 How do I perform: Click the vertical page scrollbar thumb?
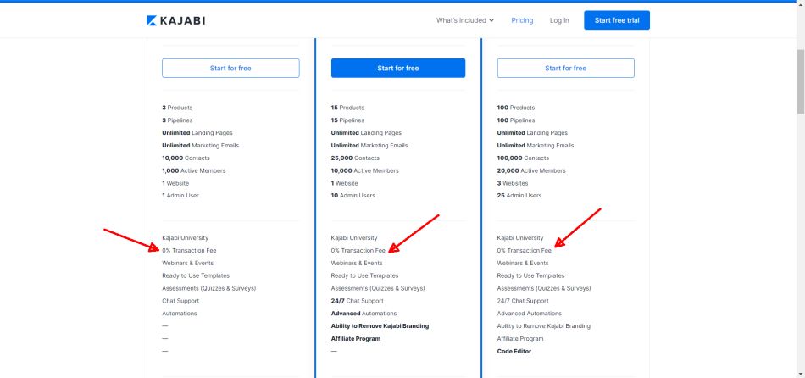[x=801, y=82]
